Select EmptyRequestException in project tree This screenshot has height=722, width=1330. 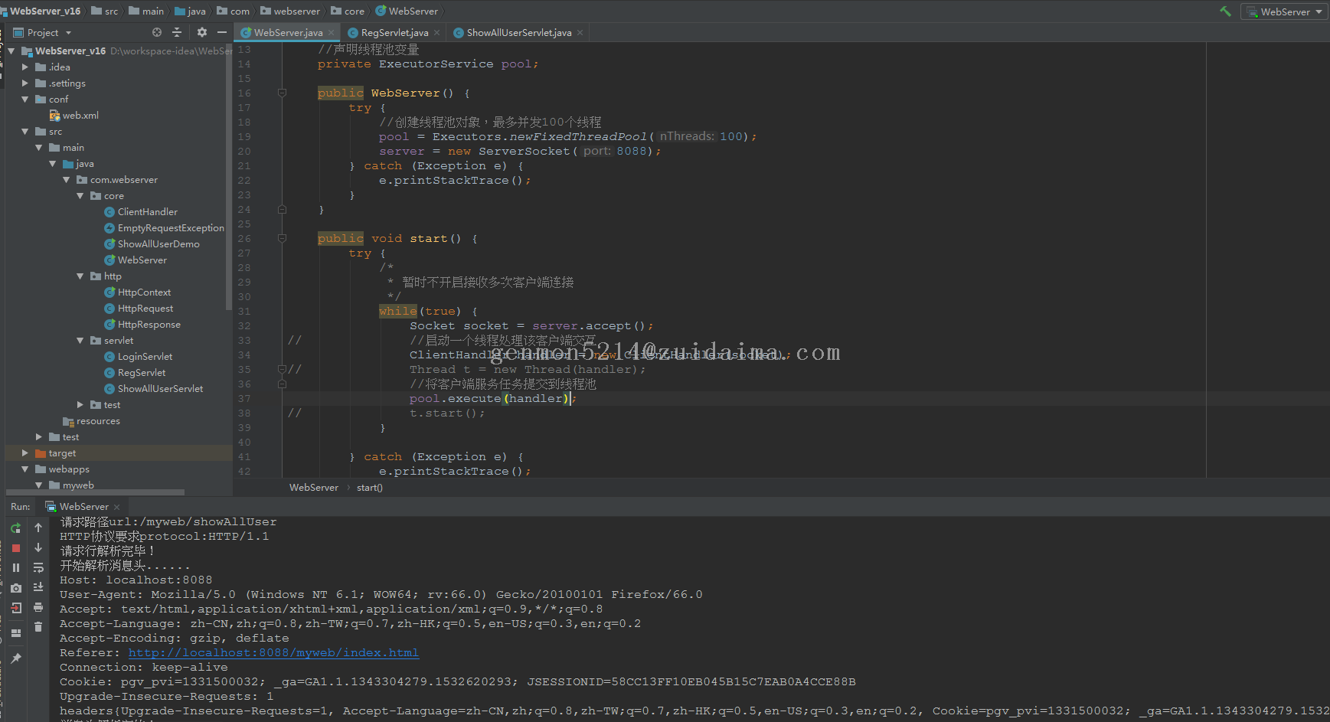pos(165,228)
